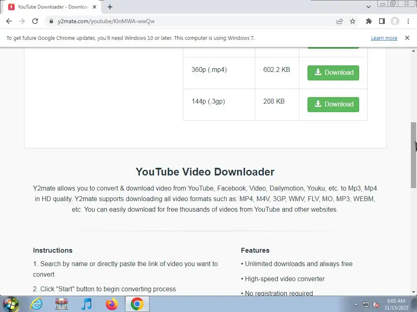
Task: Open Chrome's three-dot menu
Action: click(x=408, y=21)
